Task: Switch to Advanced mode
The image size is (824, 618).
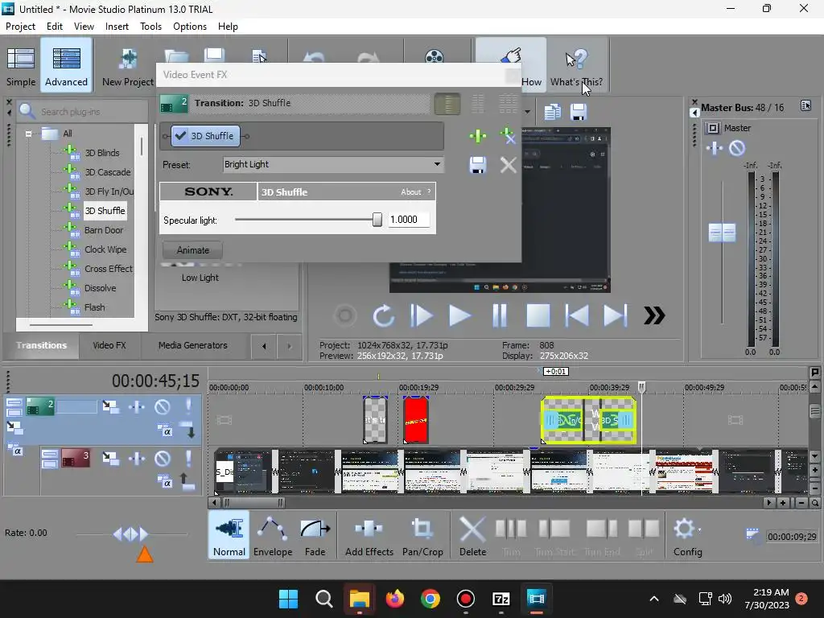Action: (x=66, y=67)
